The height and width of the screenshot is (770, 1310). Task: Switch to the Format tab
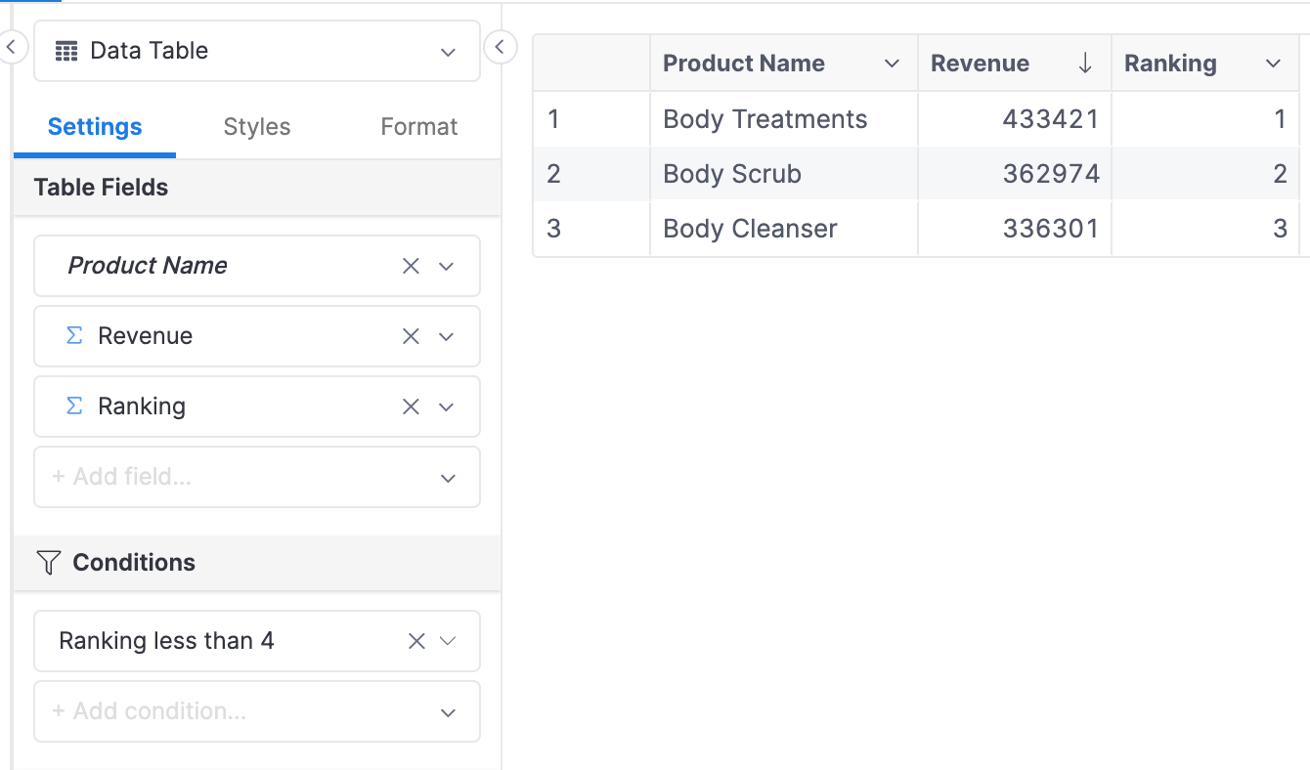(419, 127)
